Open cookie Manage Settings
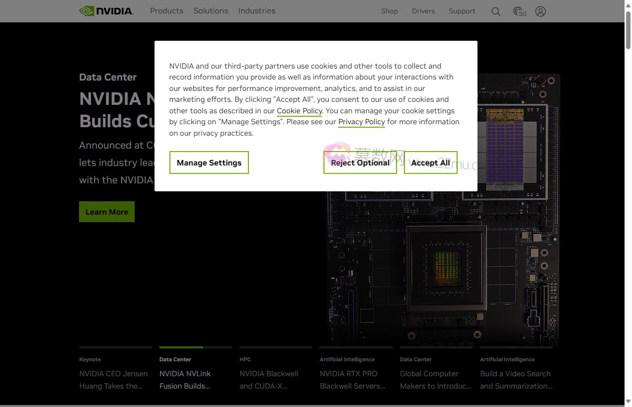Viewport: 632px width, 407px height. click(x=209, y=163)
